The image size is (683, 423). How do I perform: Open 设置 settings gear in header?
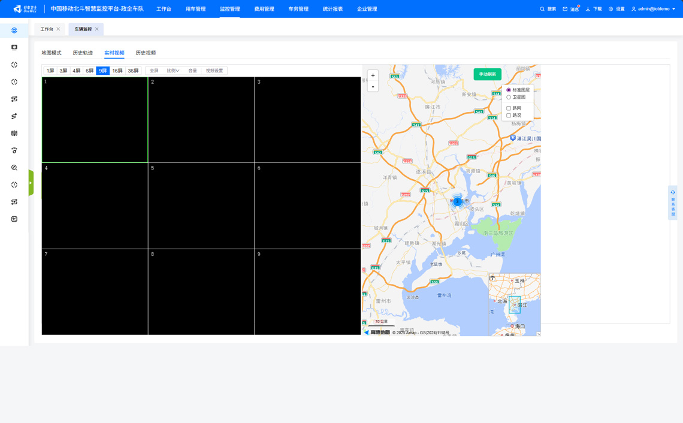(x=611, y=9)
